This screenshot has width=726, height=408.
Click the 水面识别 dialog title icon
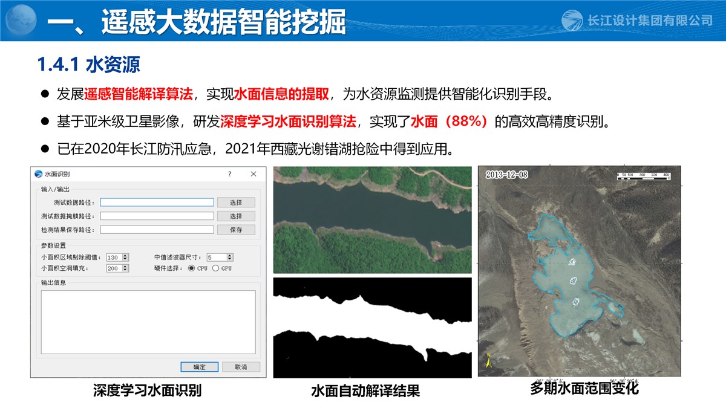pos(39,174)
